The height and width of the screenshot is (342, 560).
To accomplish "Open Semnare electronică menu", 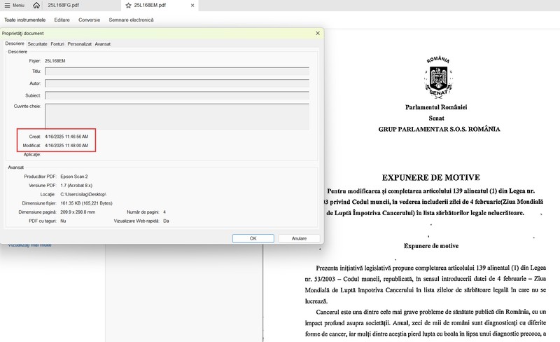I will pyautogui.click(x=131, y=20).
